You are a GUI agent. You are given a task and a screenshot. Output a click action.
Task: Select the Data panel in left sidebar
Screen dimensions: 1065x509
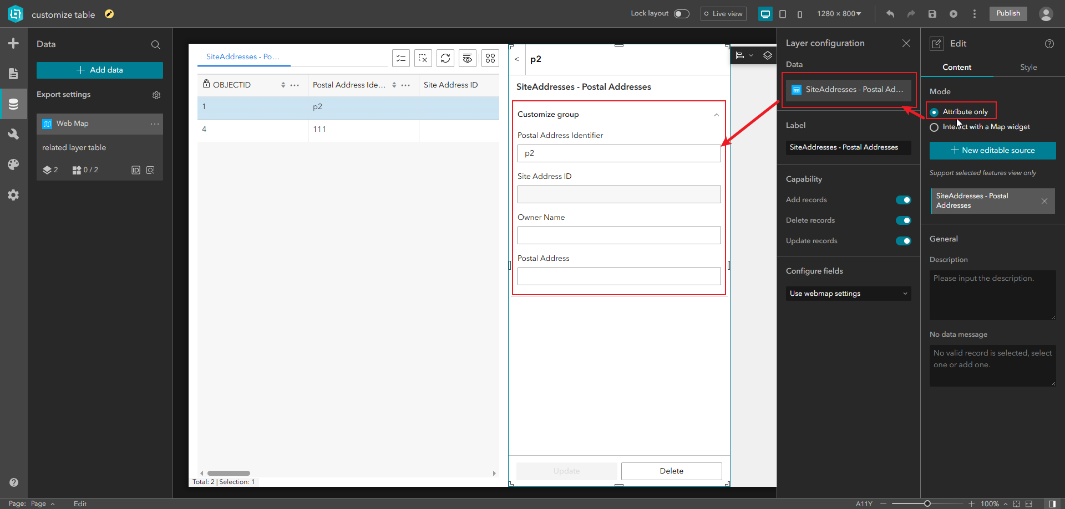click(x=13, y=104)
